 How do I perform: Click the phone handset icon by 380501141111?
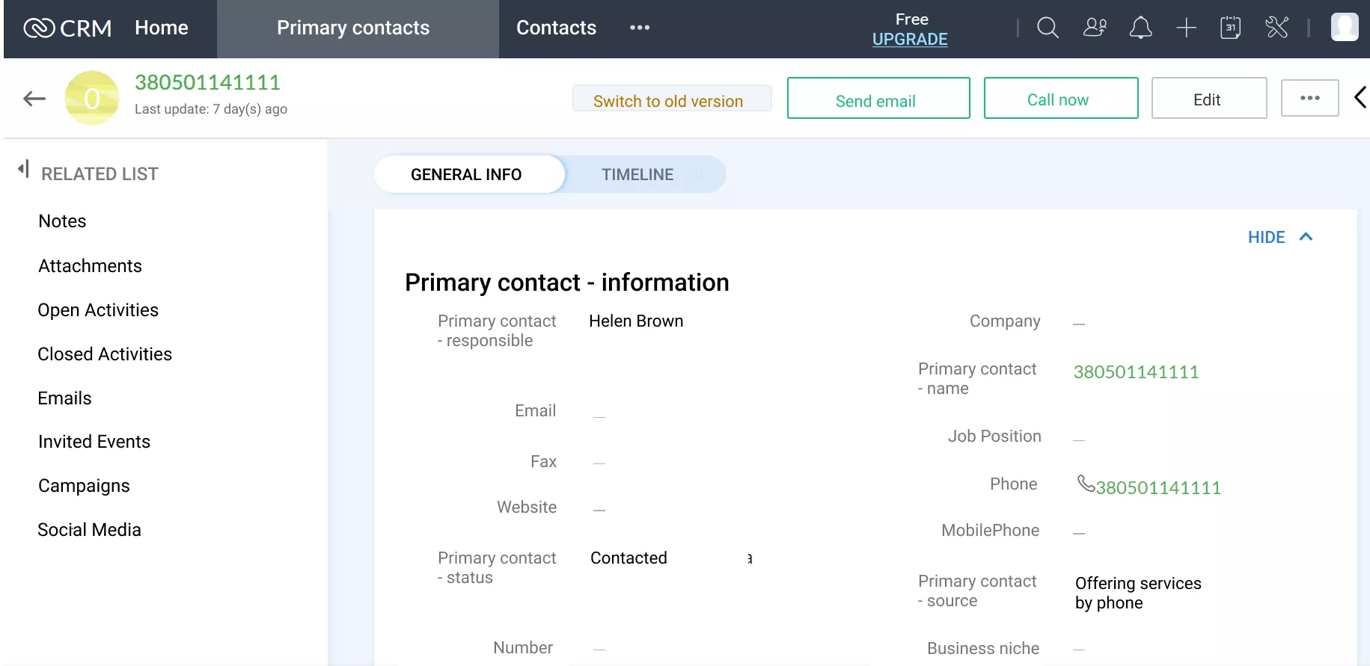pos(1086,484)
